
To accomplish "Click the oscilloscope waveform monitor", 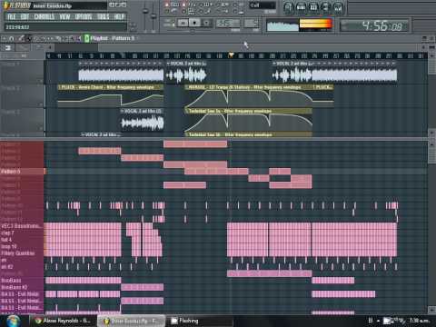I will point(282,25).
